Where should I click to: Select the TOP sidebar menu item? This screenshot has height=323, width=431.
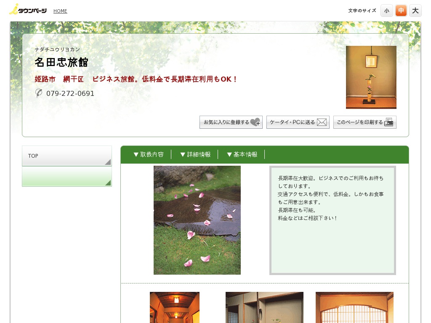tap(67, 156)
